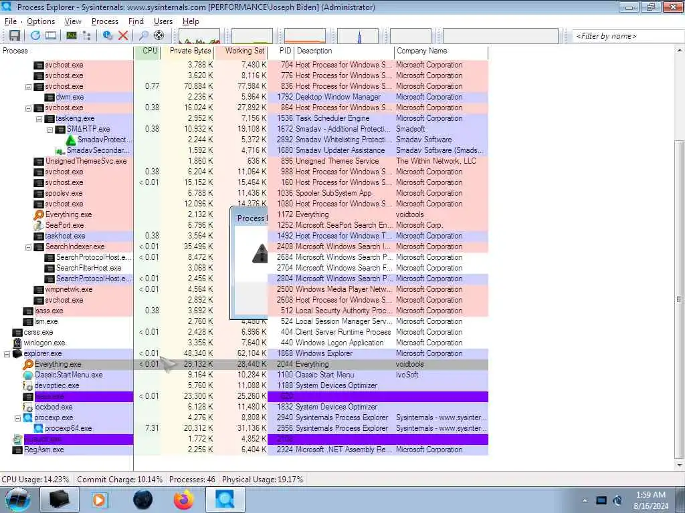Collapse the explorer.exe tree node
This screenshot has width=685, height=513.
click(x=7, y=354)
